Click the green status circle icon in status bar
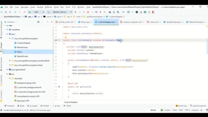Viewport: 208px width, 117px height. (x=162, y=110)
